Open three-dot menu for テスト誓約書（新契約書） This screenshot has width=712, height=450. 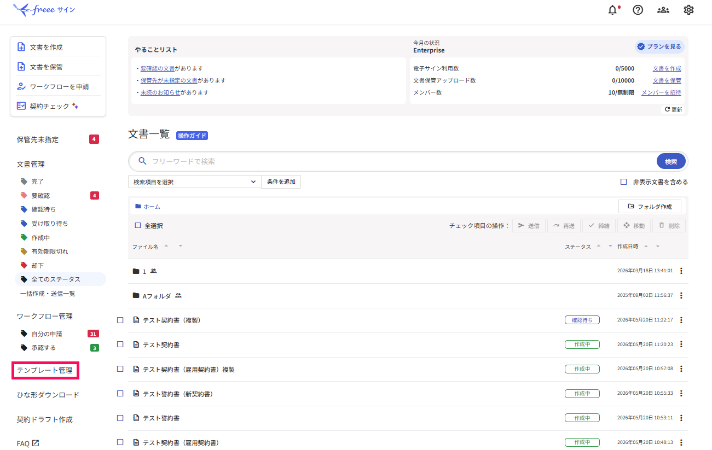681,394
